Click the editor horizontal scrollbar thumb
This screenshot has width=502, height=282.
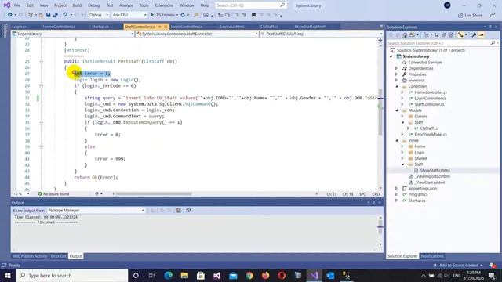click(x=154, y=193)
